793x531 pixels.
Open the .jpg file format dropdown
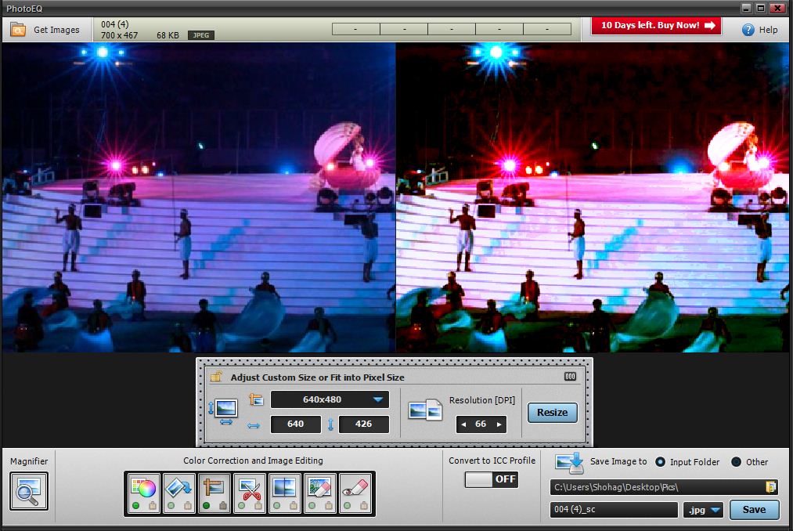pos(705,510)
